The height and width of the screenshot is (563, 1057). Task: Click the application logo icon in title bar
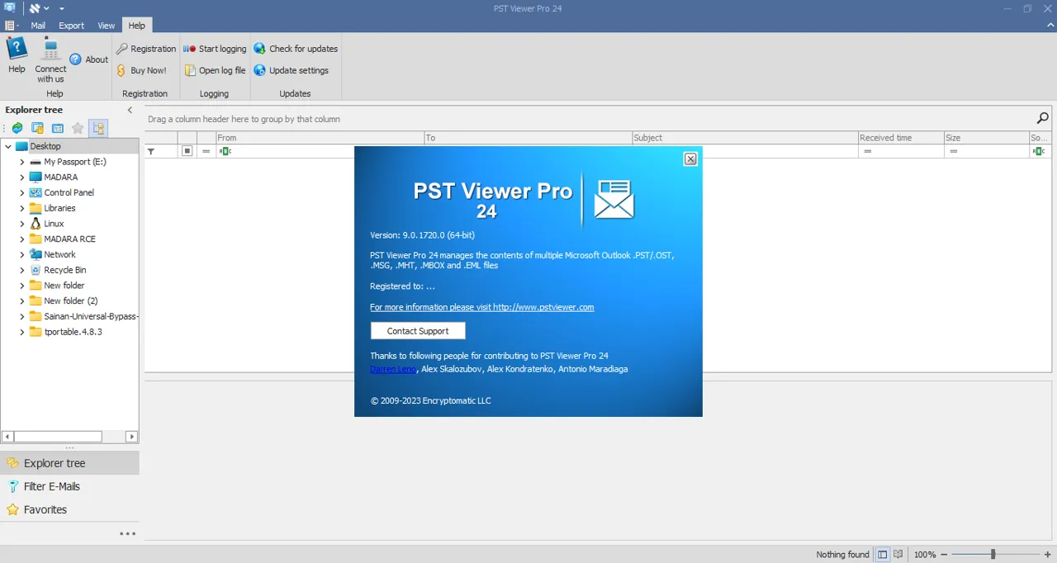9,8
